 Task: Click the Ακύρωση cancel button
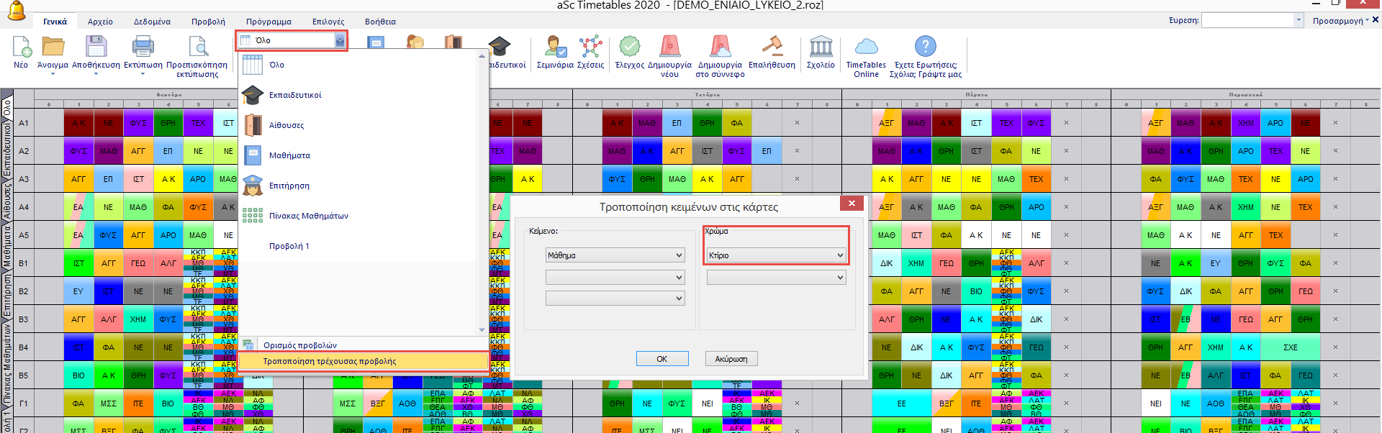pos(731,359)
